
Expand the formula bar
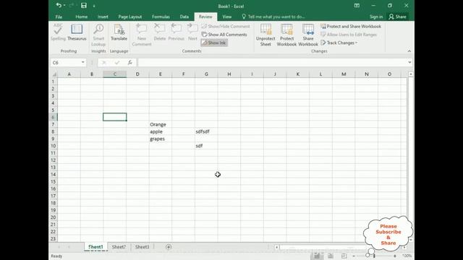coord(409,62)
